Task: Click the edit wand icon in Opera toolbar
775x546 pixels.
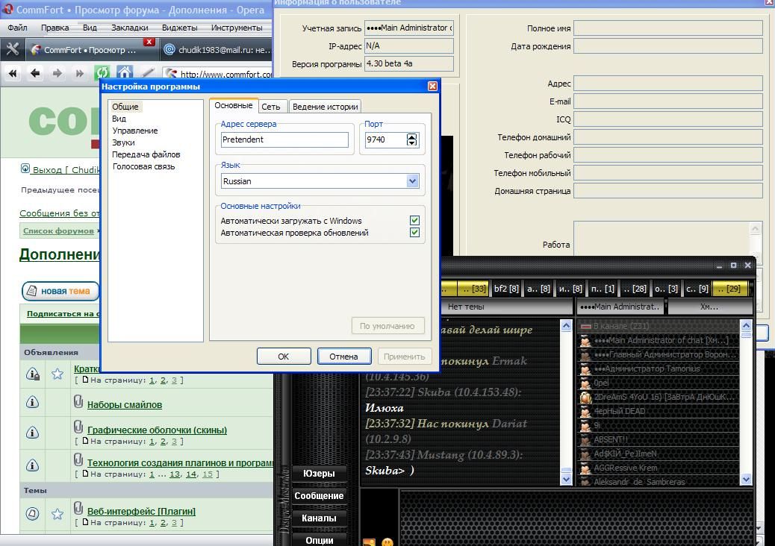Action: [x=147, y=73]
